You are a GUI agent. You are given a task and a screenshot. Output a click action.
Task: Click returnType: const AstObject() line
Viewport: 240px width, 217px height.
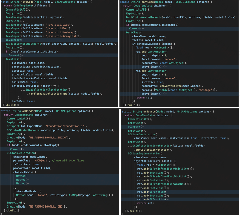(165, 63)
